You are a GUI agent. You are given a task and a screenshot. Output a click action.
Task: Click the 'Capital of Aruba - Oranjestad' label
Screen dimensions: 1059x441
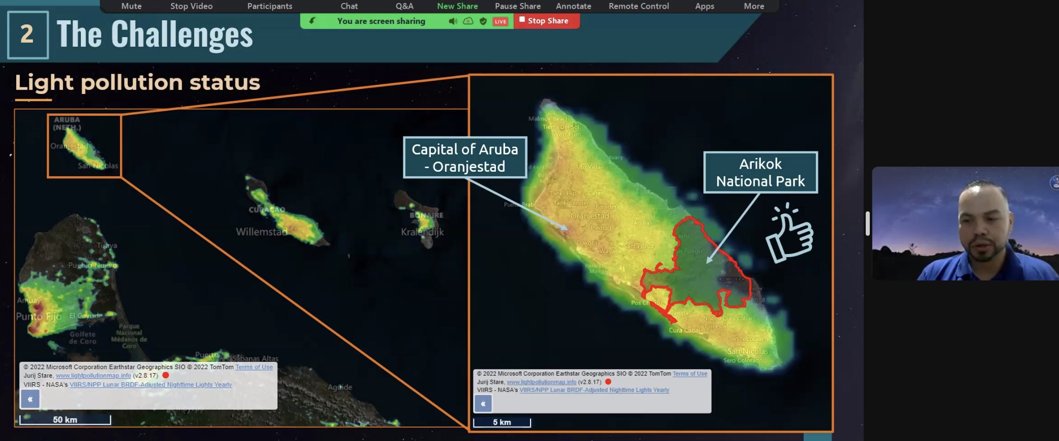pyautogui.click(x=465, y=157)
